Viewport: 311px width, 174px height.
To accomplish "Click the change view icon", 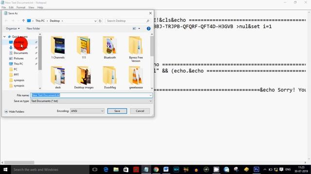I will tap(134, 29).
